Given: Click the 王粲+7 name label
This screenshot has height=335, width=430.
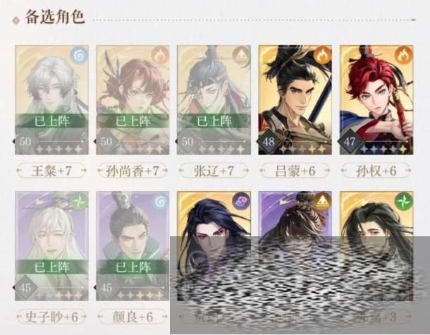Looking at the screenshot, I should pyautogui.click(x=51, y=171).
